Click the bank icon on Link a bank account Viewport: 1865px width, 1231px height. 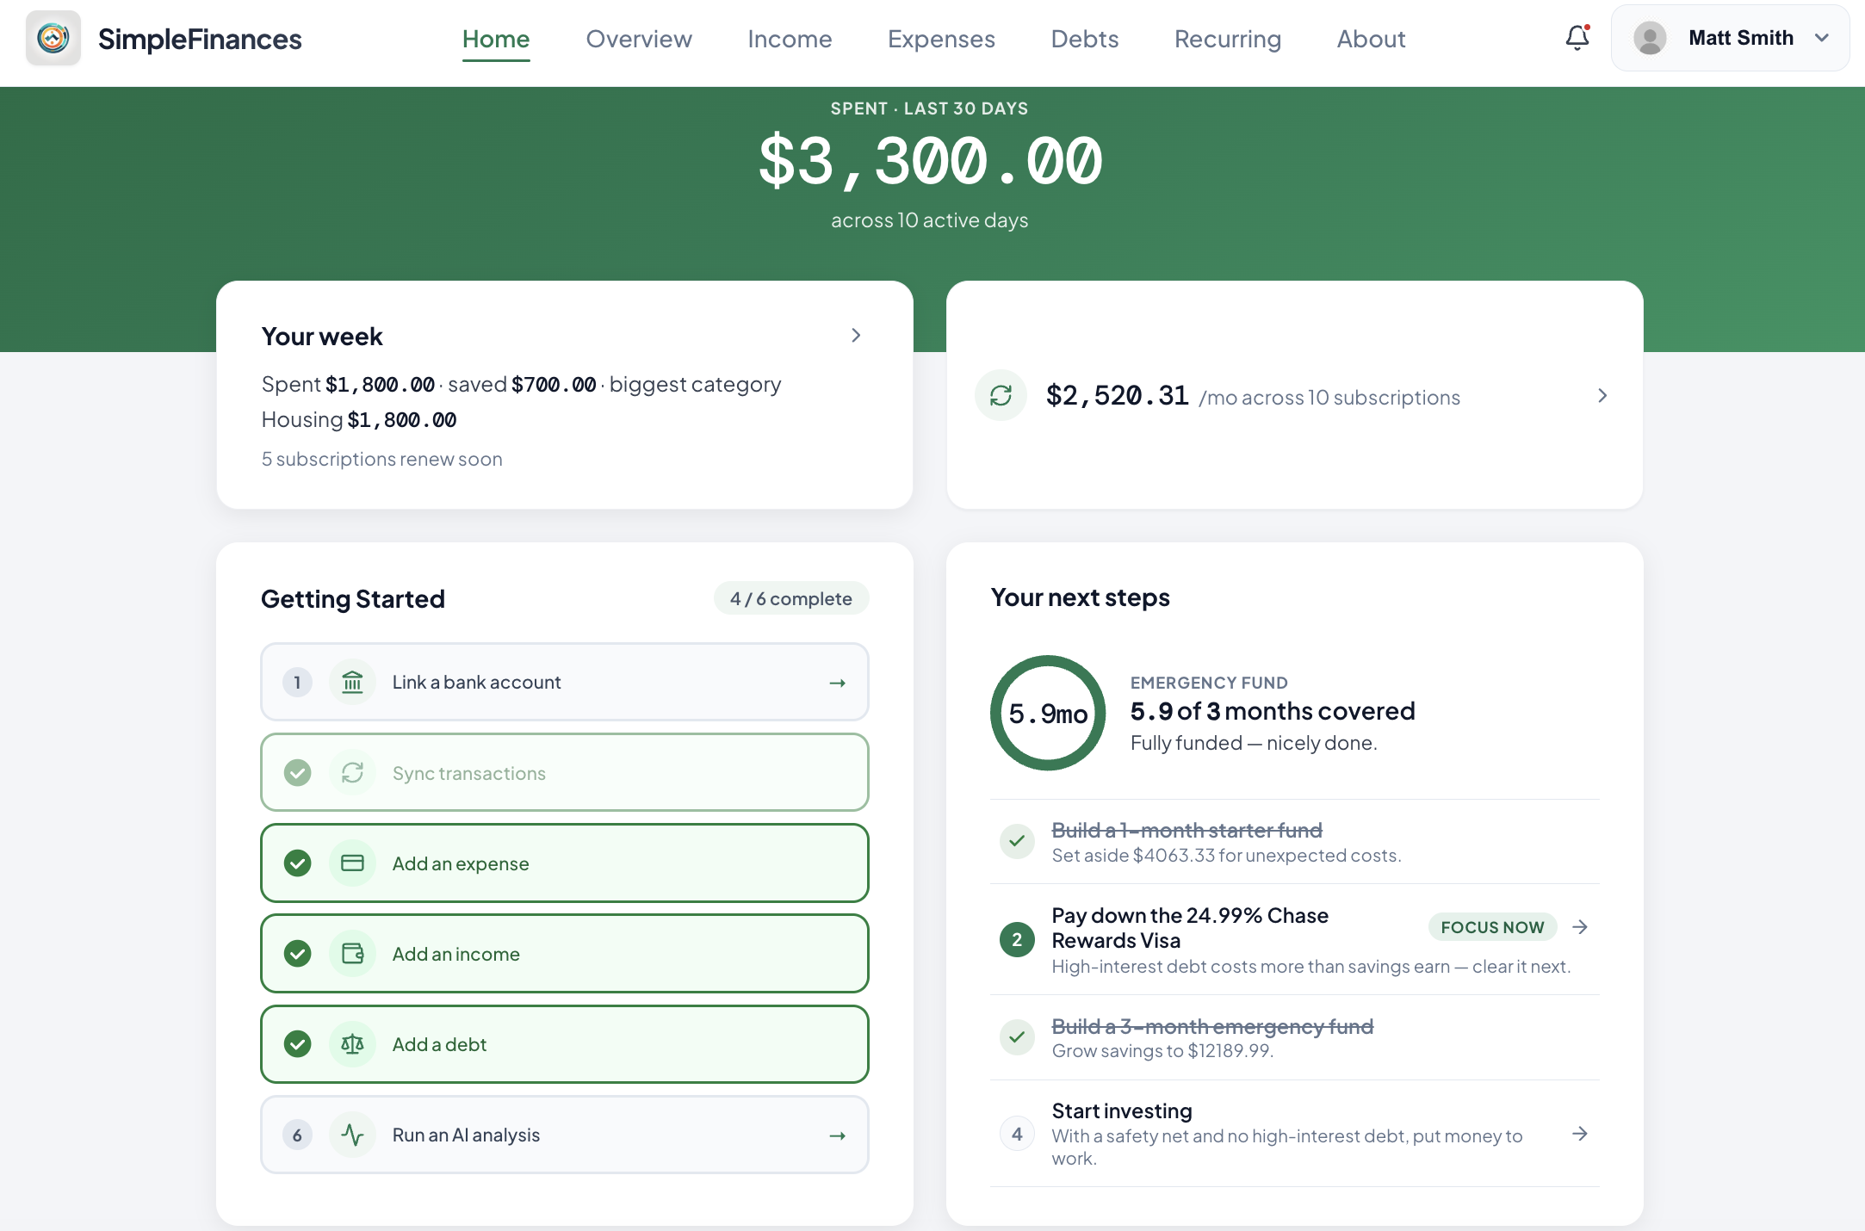coord(352,682)
